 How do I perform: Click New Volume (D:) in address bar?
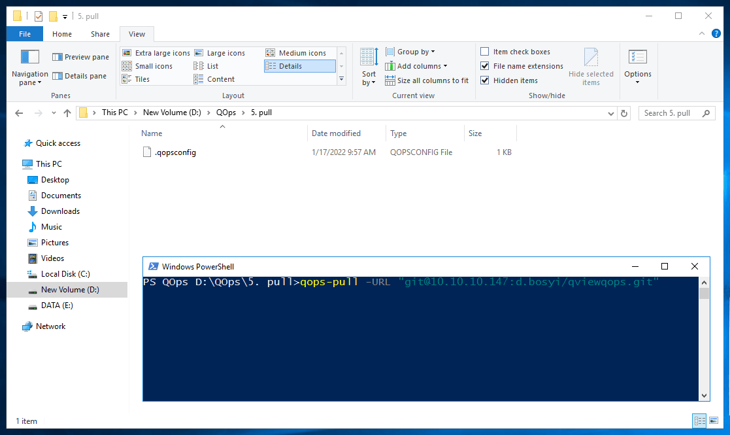point(172,113)
